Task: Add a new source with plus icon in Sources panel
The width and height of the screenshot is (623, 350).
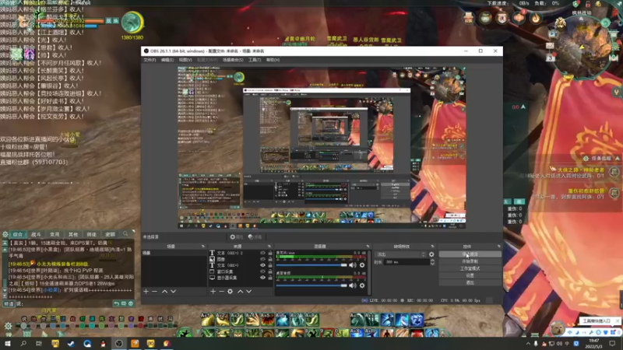Action: click(x=213, y=291)
